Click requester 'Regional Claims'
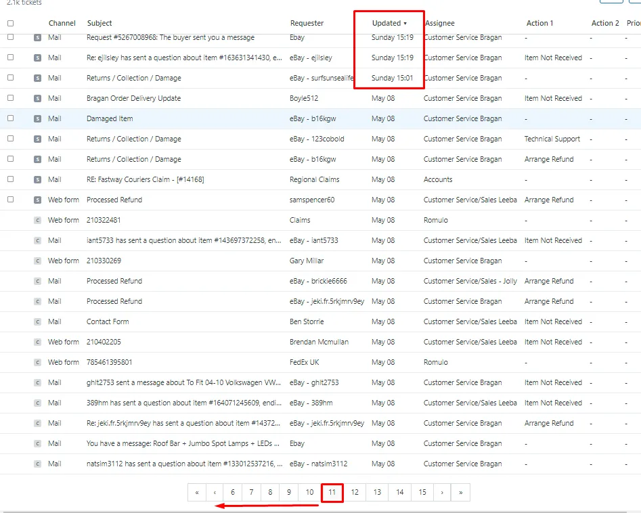The image size is (641, 513). [314, 179]
